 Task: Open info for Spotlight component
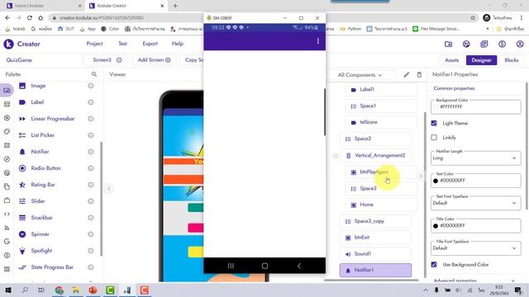pyautogui.click(x=91, y=251)
